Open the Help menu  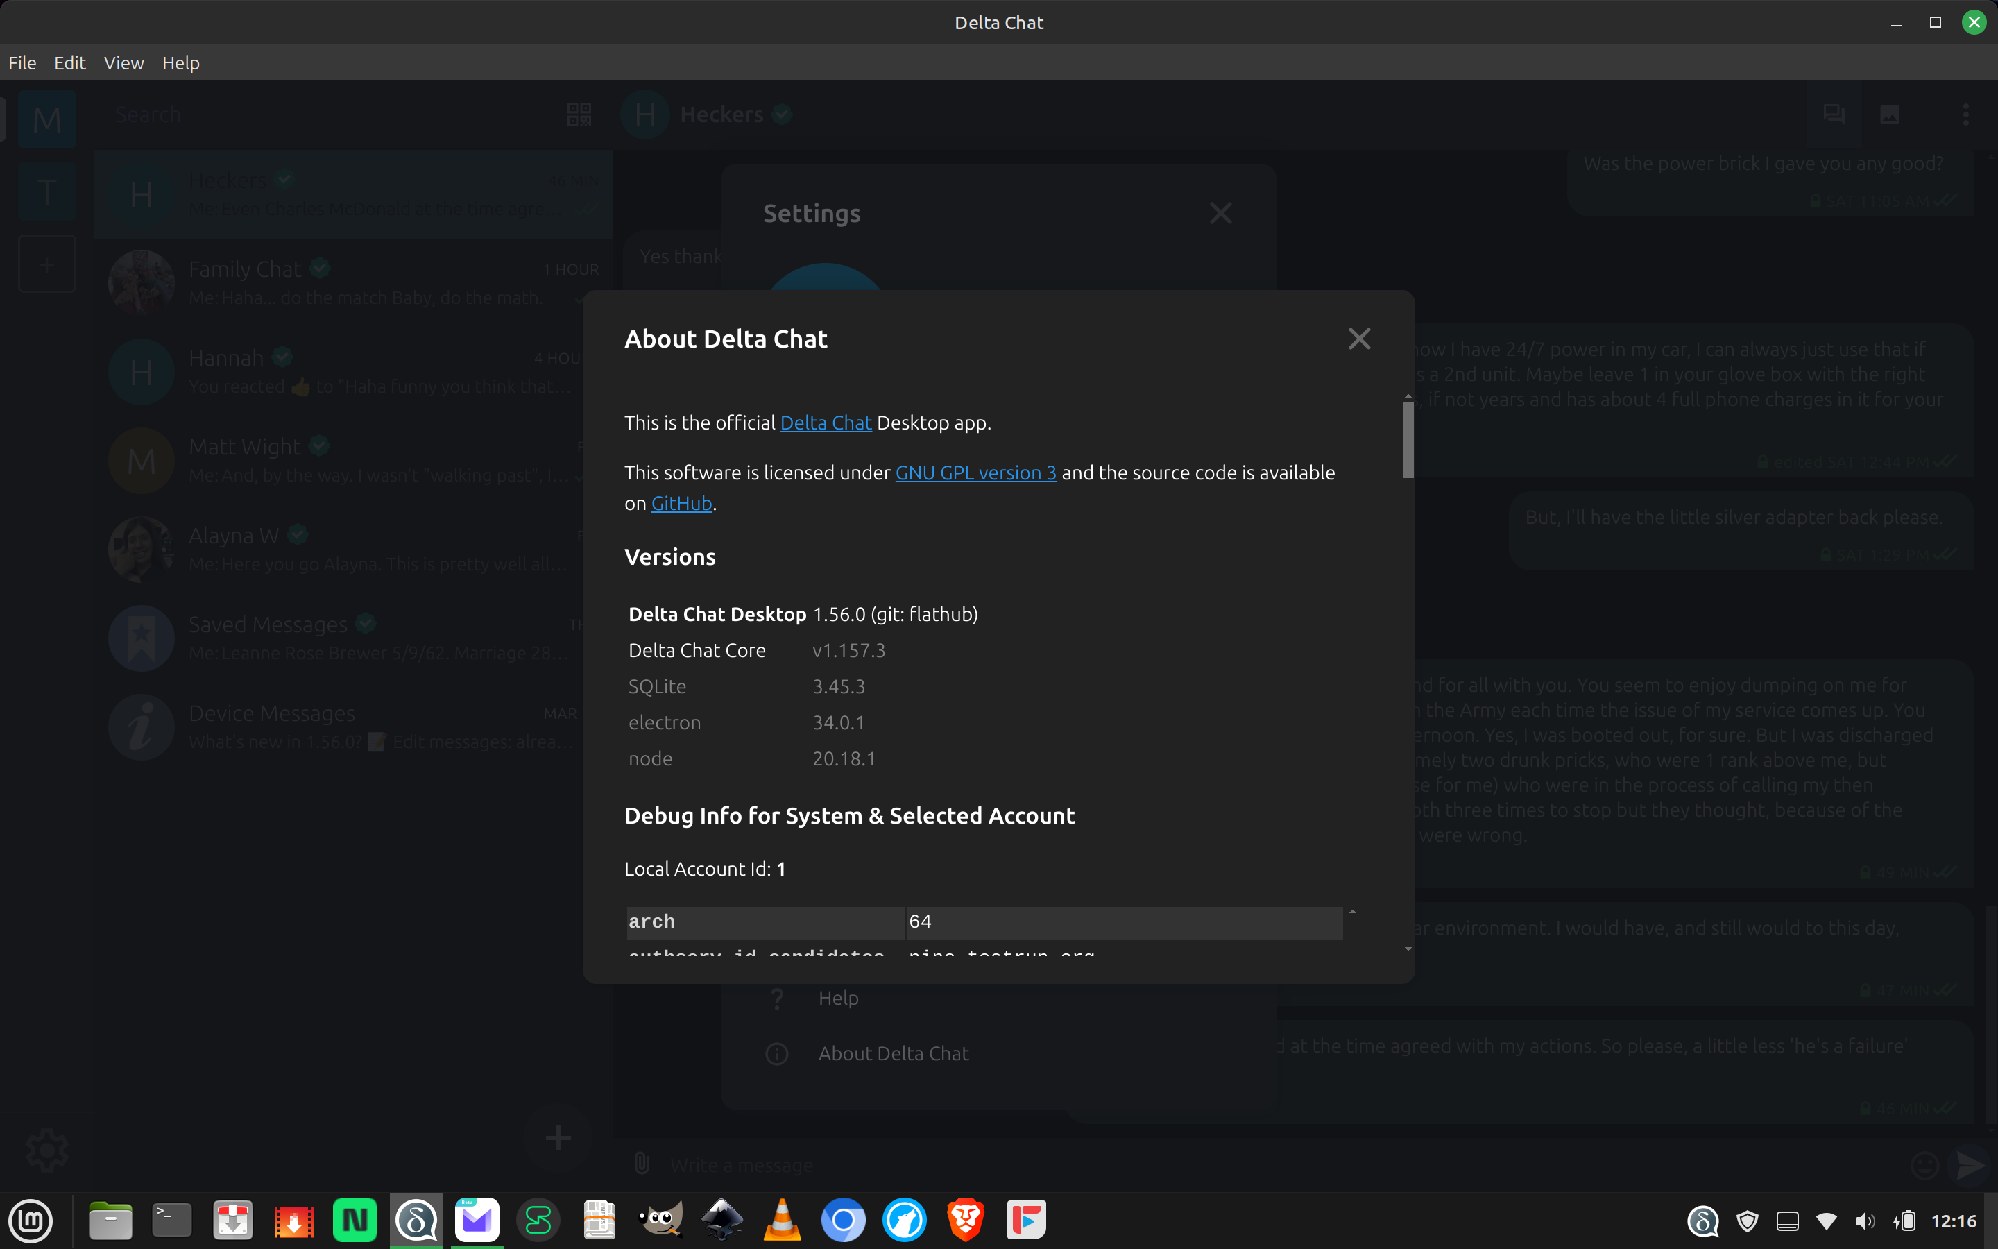click(x=180, y=62)
